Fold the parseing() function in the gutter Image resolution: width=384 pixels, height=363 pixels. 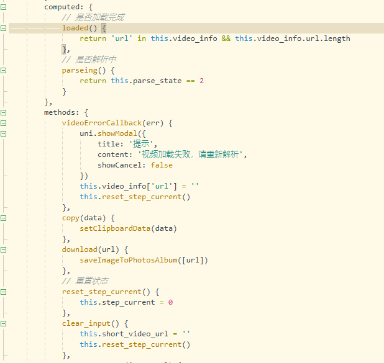point(4,70)
